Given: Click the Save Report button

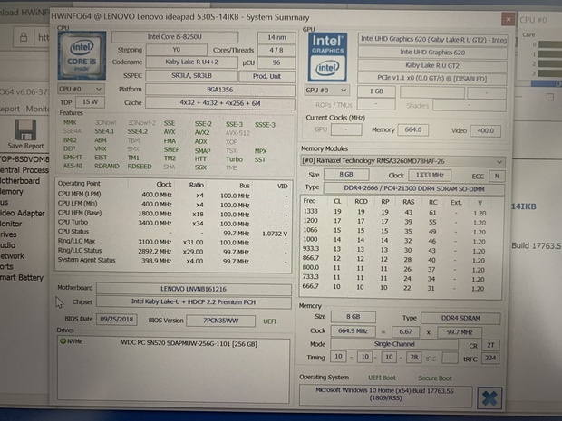Looking at the screenshot, I should [x=25, y=134].
